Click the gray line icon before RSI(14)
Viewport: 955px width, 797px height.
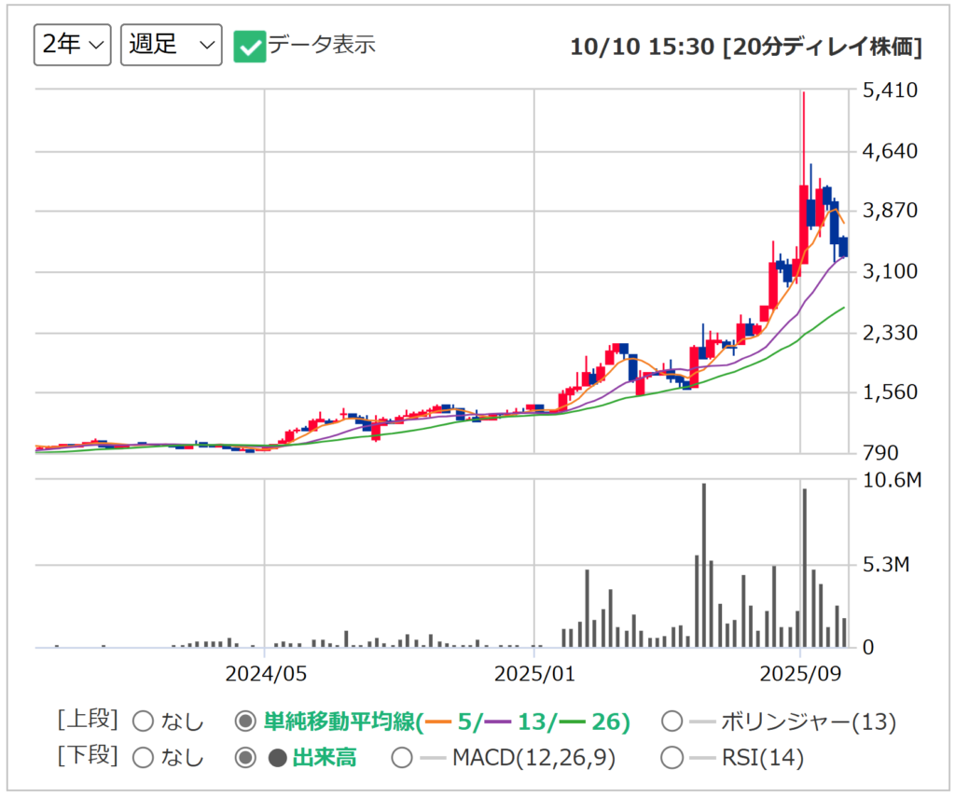(x=701, y=759)
